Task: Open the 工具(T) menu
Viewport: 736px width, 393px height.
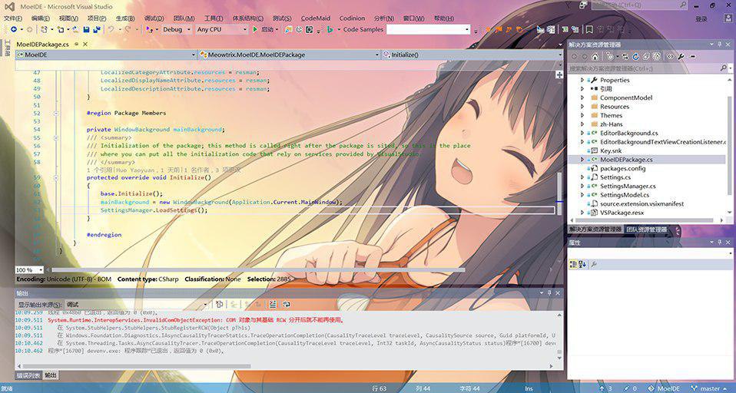Action: pyautogui.click(x=214, y=18)
